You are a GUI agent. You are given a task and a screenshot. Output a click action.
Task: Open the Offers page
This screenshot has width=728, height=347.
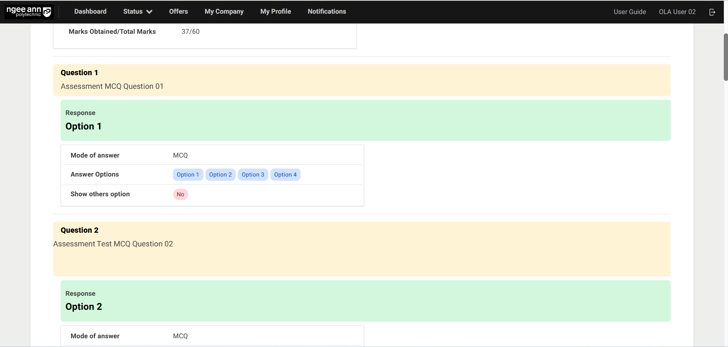click(x=178, y=11)
